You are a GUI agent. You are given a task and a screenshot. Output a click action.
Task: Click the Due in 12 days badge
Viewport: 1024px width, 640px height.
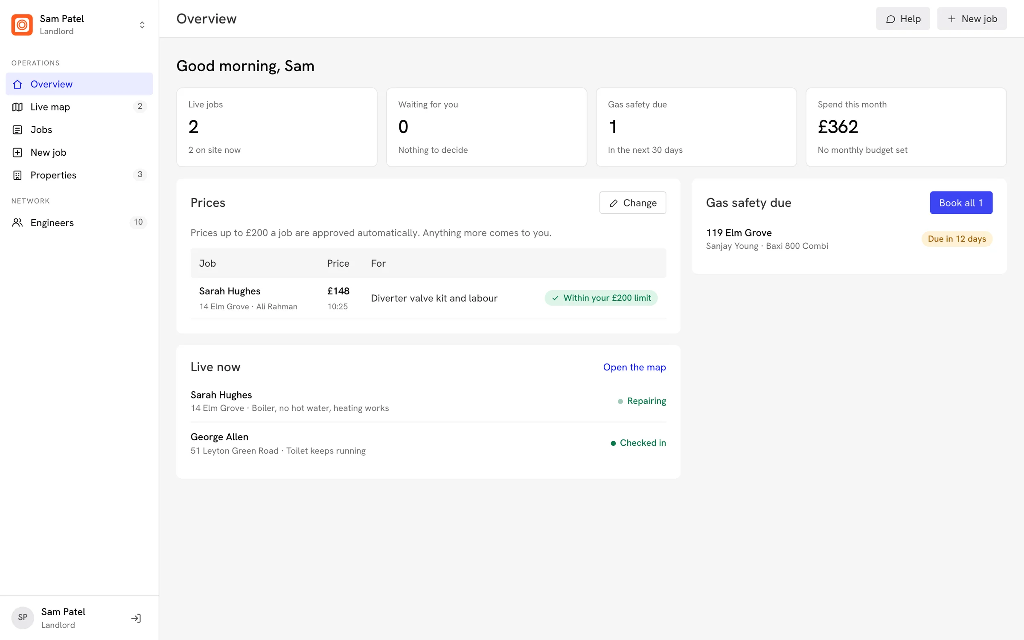[x=957, y=239]
